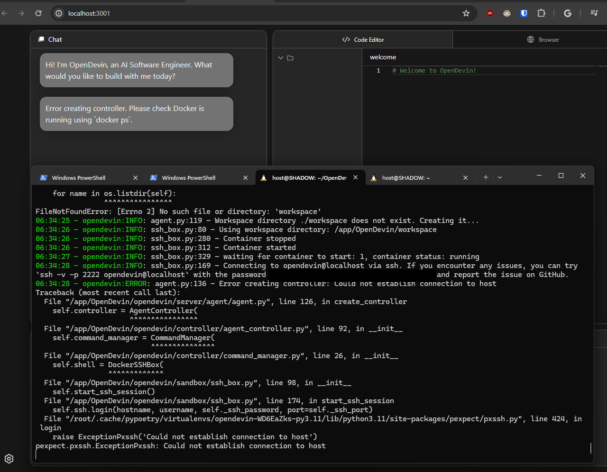Image resolution: width=607 pixels, height=472 pixels.
Task: Open OpenDevin settings gear
Action: [x=9, y=459]
